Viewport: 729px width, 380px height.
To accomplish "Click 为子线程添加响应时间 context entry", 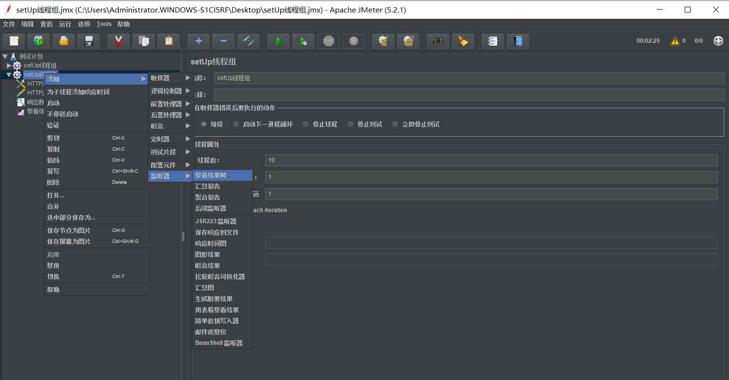I will click(96, 92).
